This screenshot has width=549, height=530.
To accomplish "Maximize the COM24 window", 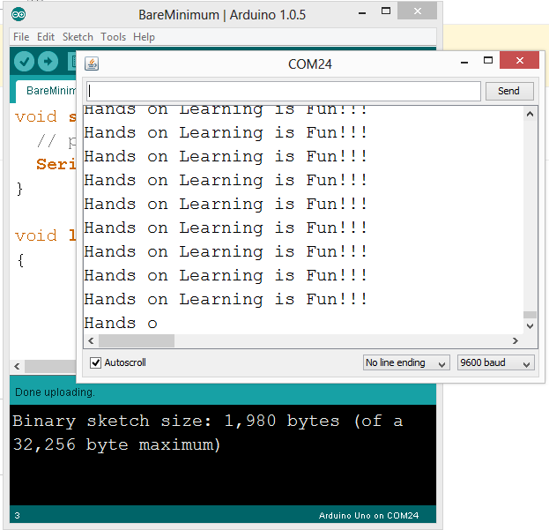I will (488, 60).
